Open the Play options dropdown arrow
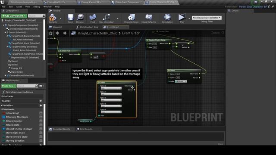276x155 pixels. pyautogui.click(x=189, y=19)
